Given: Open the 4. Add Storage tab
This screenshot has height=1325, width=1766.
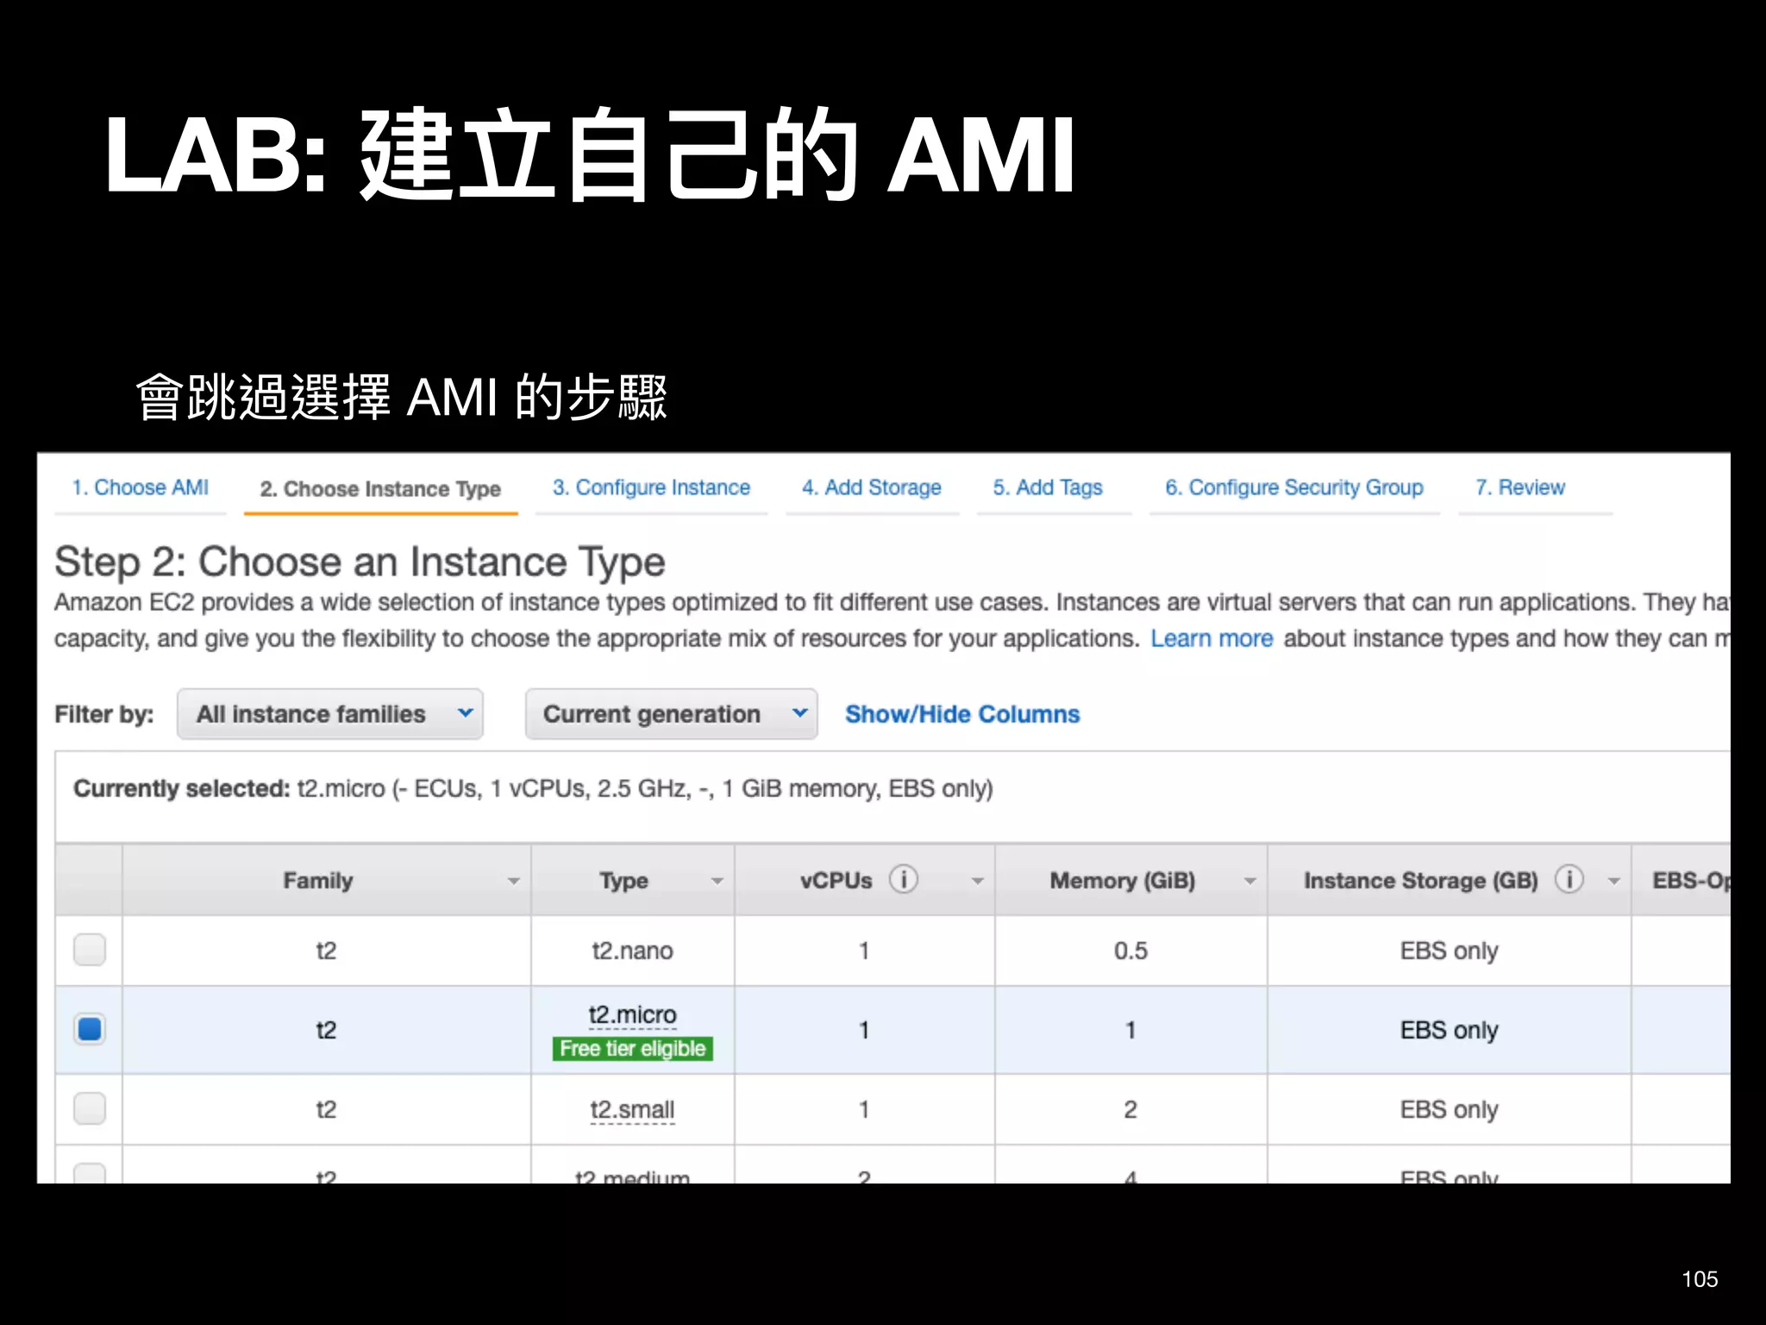Looking at the screenshot, I should 871,487.
